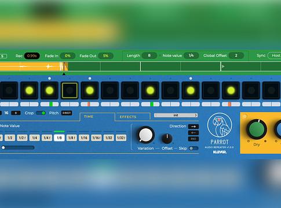Open the Fade Out 5% field
The image size is (281, 208).
pyautogui.click(x=105, y=56)
